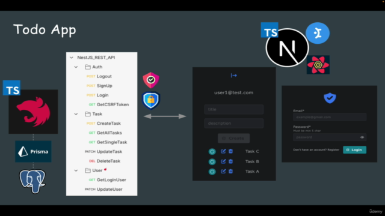Click the edit pencil icon for Task C

[x=223, y=151]
